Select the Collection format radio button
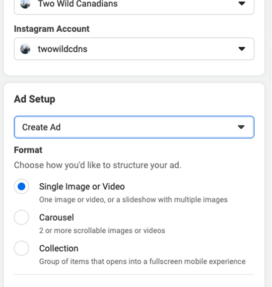This screenshot has height=287, width=272. (x=22, y=248)
